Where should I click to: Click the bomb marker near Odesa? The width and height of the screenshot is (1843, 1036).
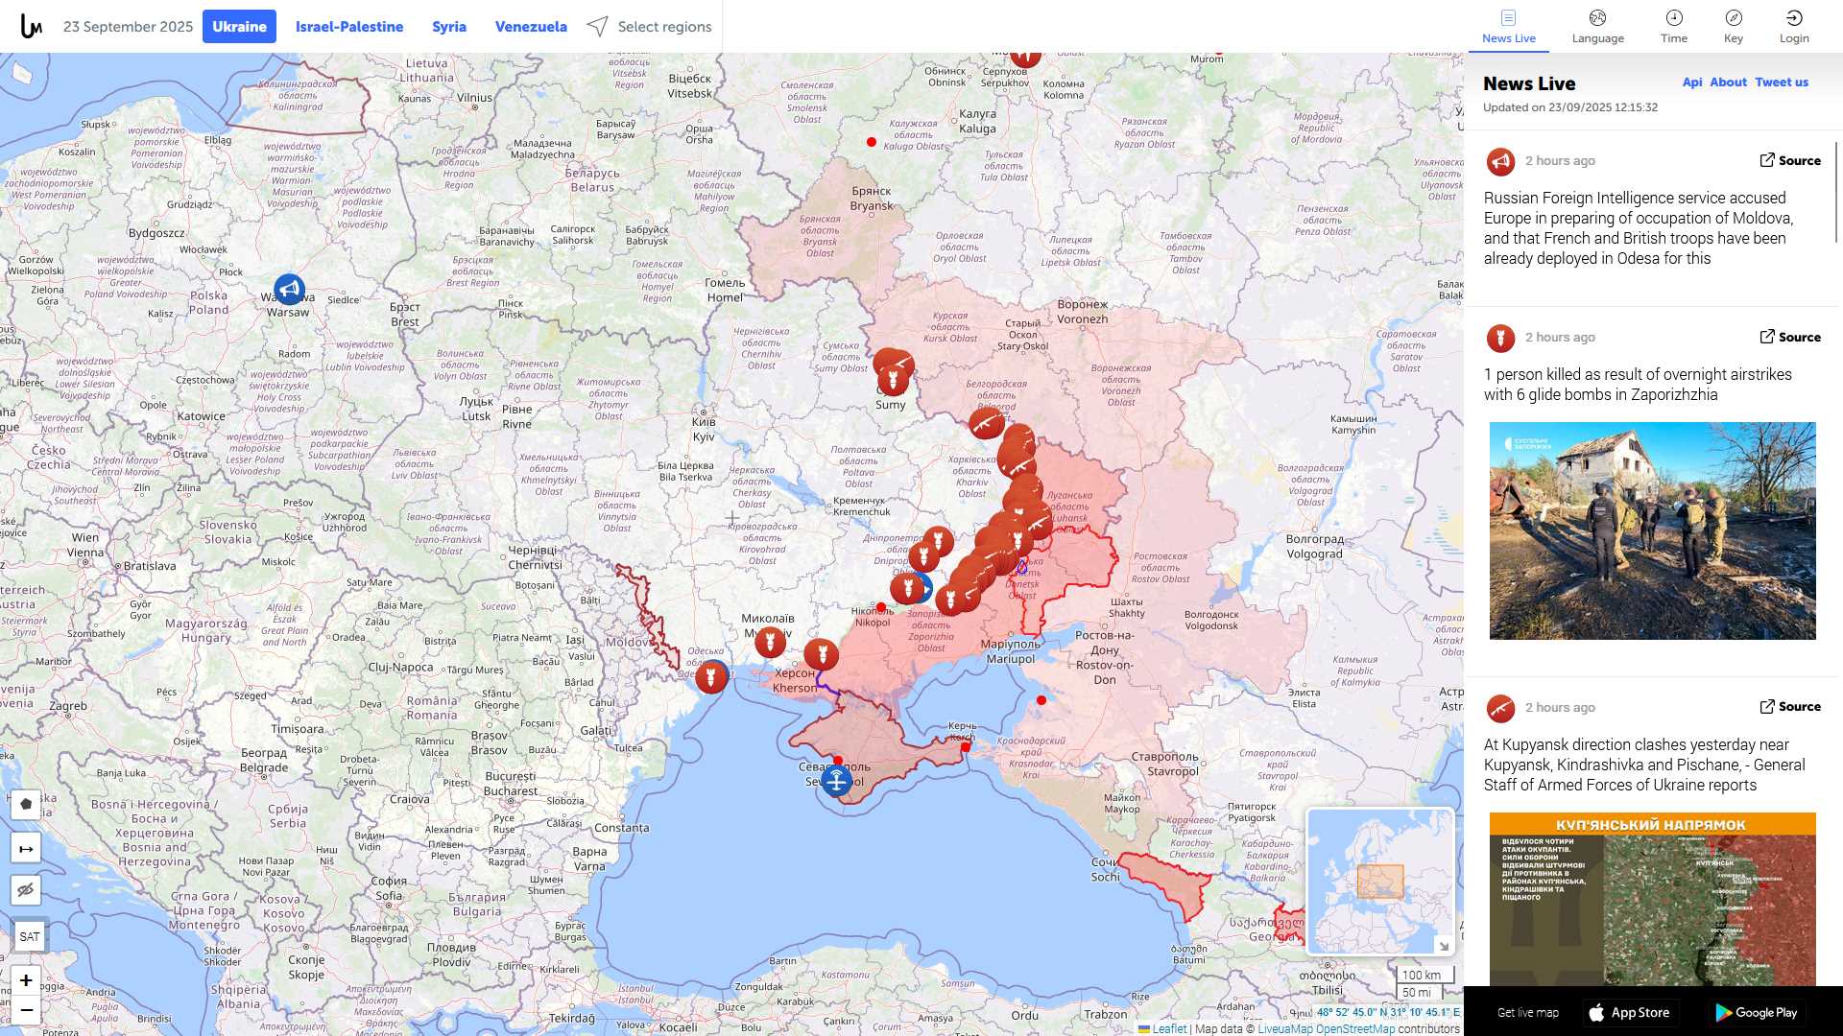pos(711,677)
